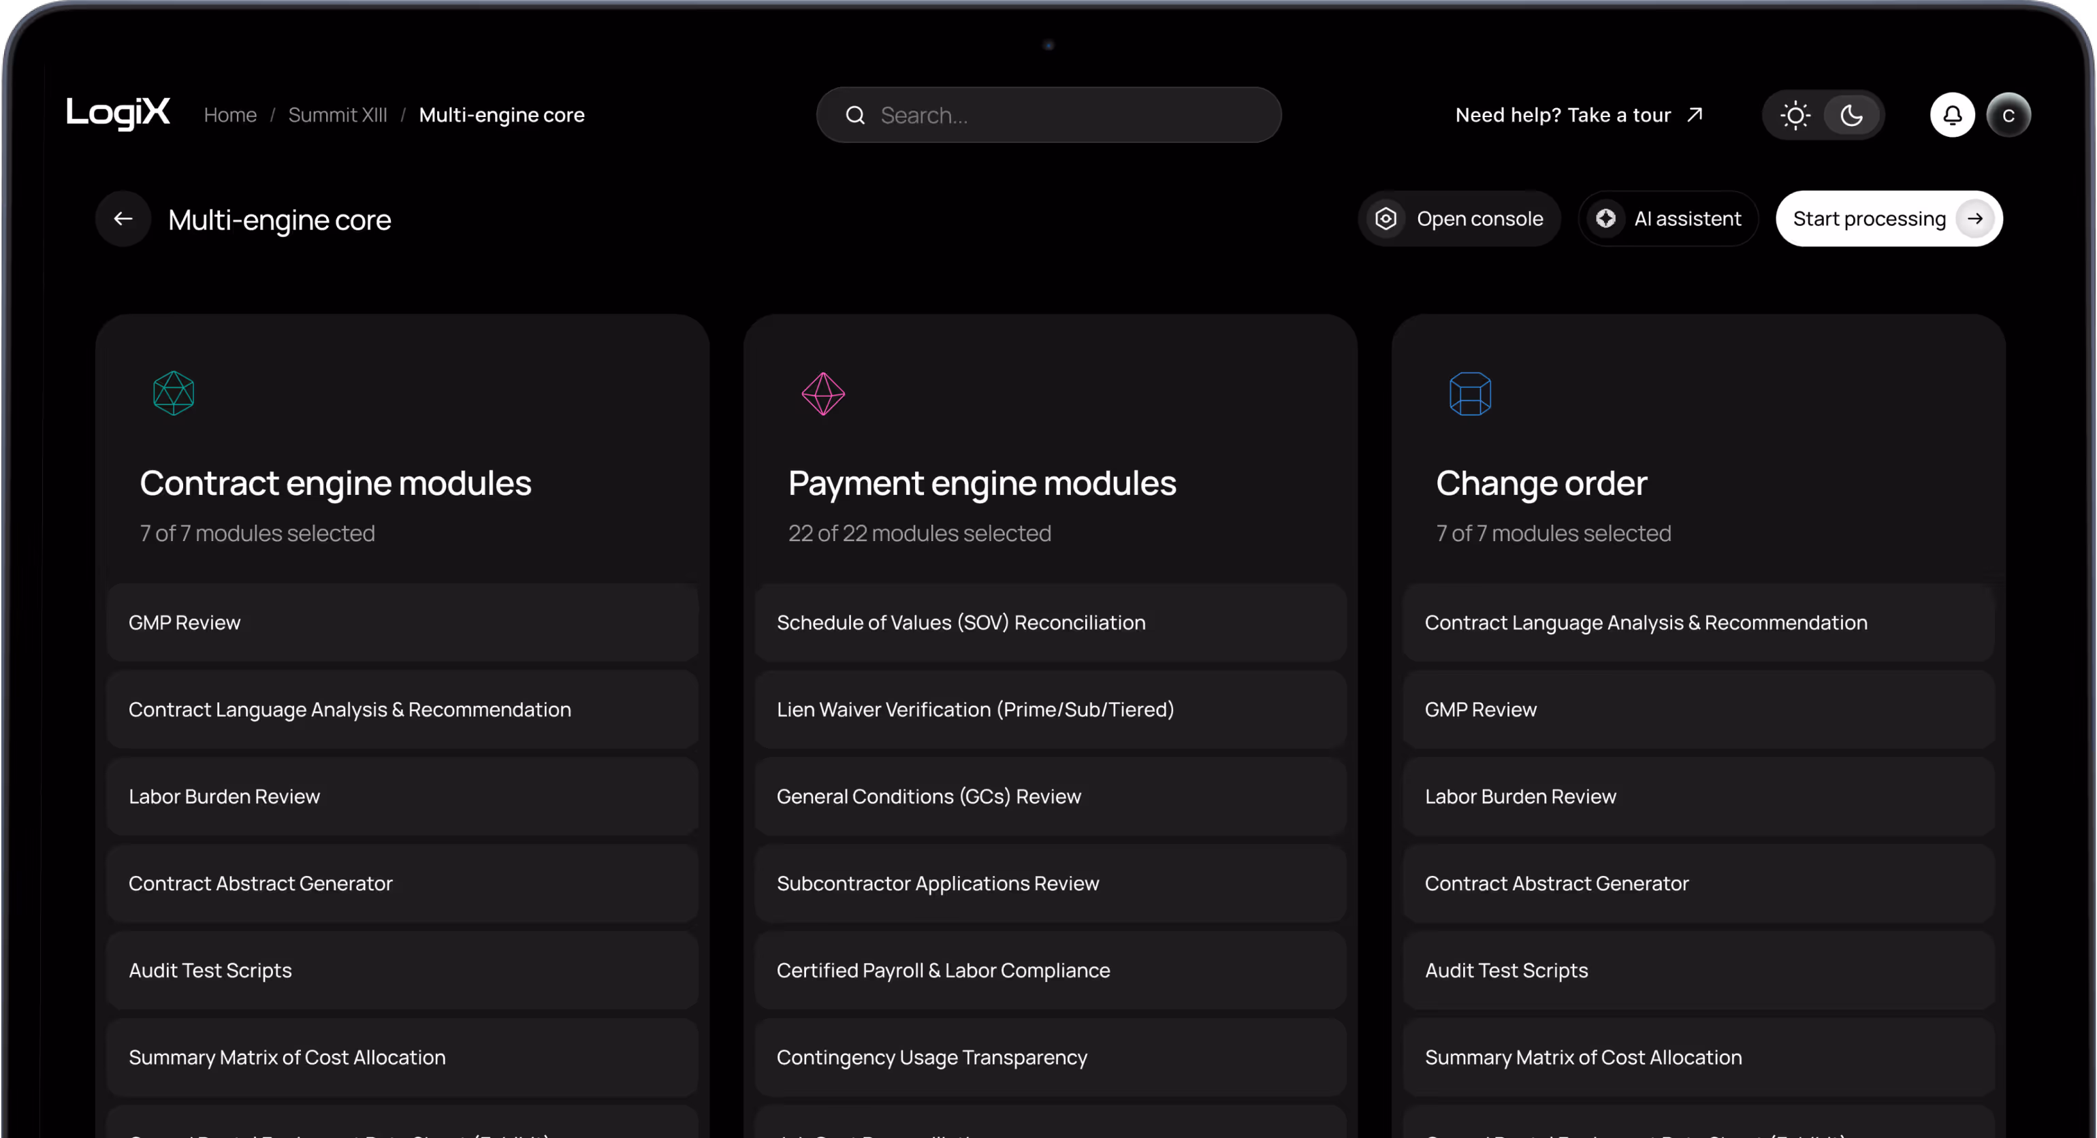Screen dimensions: 2097x1138
Task: Open Home from the breadcrumb trail
Action: coord(230,114)
